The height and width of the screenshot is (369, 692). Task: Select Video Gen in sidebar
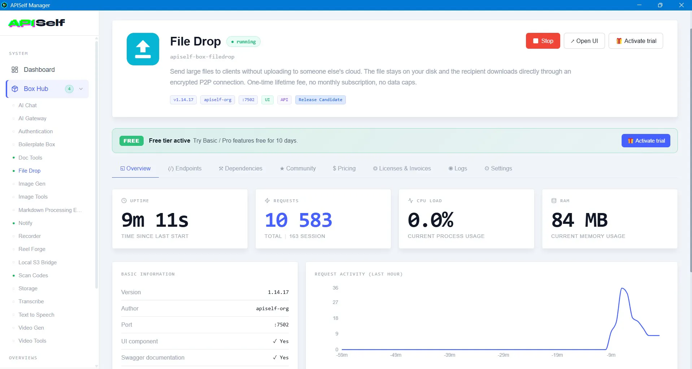tap(31, 328)
